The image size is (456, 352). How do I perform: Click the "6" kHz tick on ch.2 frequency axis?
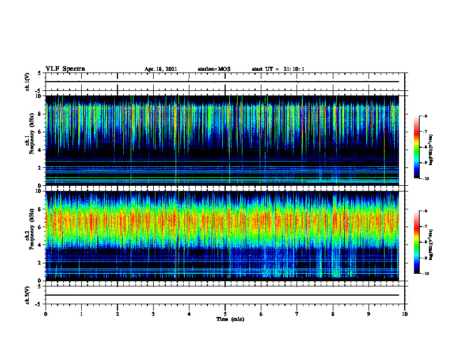(x=40, y=227)
